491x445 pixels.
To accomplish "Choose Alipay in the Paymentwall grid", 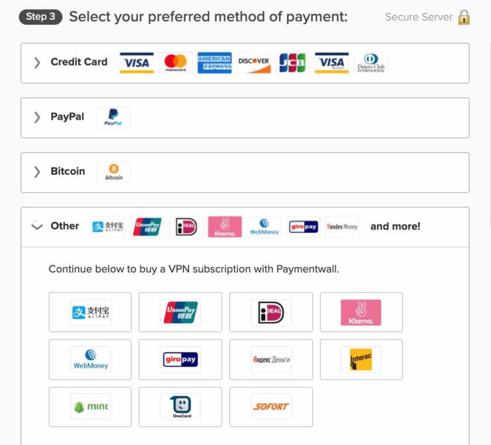I will click(x=90, y=312).
